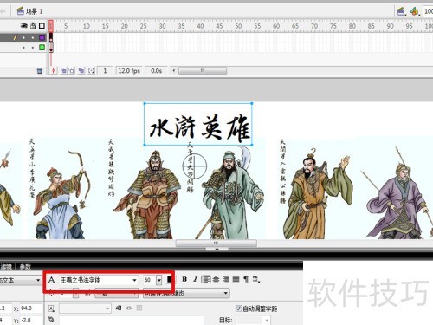The image size is (433, 325).
Task: Click the green outline swatch of bottom layer
Action: click(x=42, y=48)
